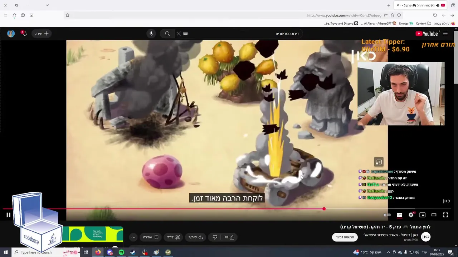
Task: Open the Create (יצירה) button
Action: pyautogui.click(x=42, y=34)
